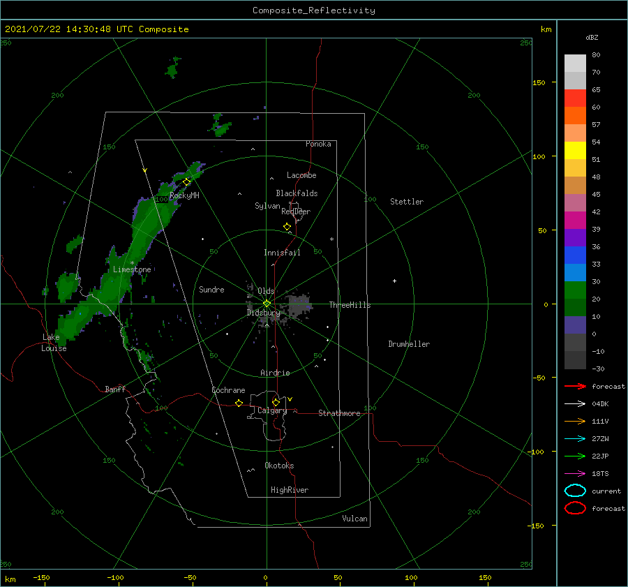The height and width of the screenshot is (587, 628).
Task: Click the Drumheller town label
Action: (x=409, y=344)
